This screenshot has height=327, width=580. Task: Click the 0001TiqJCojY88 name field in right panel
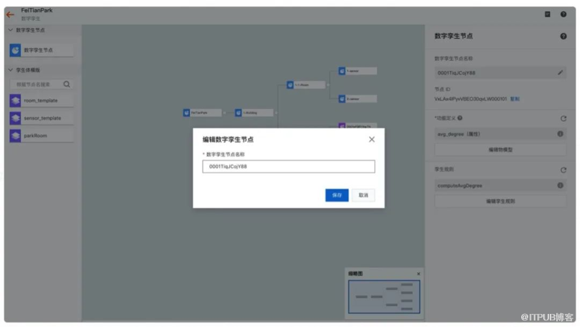click(x=500, y=73)
